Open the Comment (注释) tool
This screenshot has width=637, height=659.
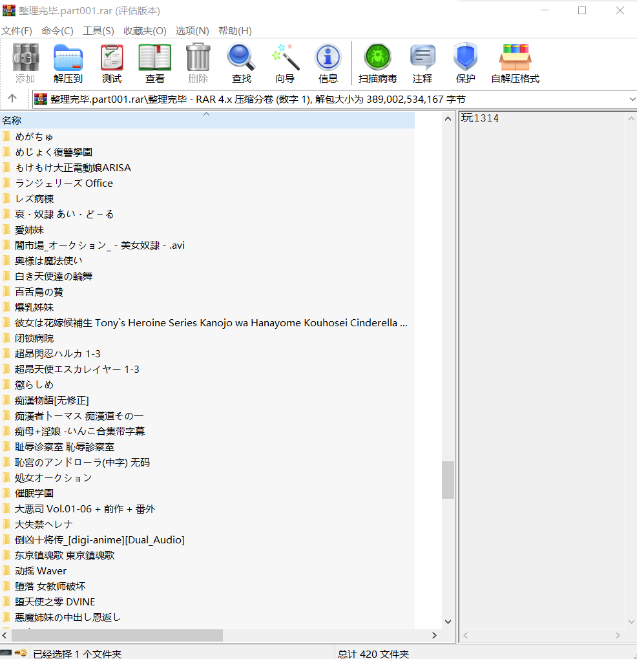423,63
